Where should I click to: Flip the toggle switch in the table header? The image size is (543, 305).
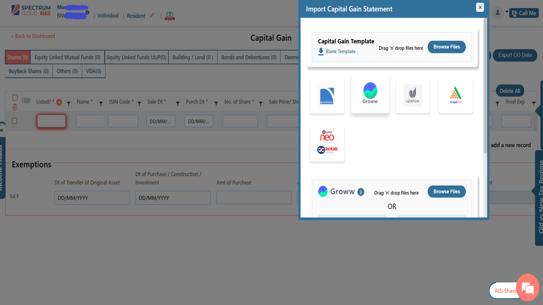click(26, 100)
